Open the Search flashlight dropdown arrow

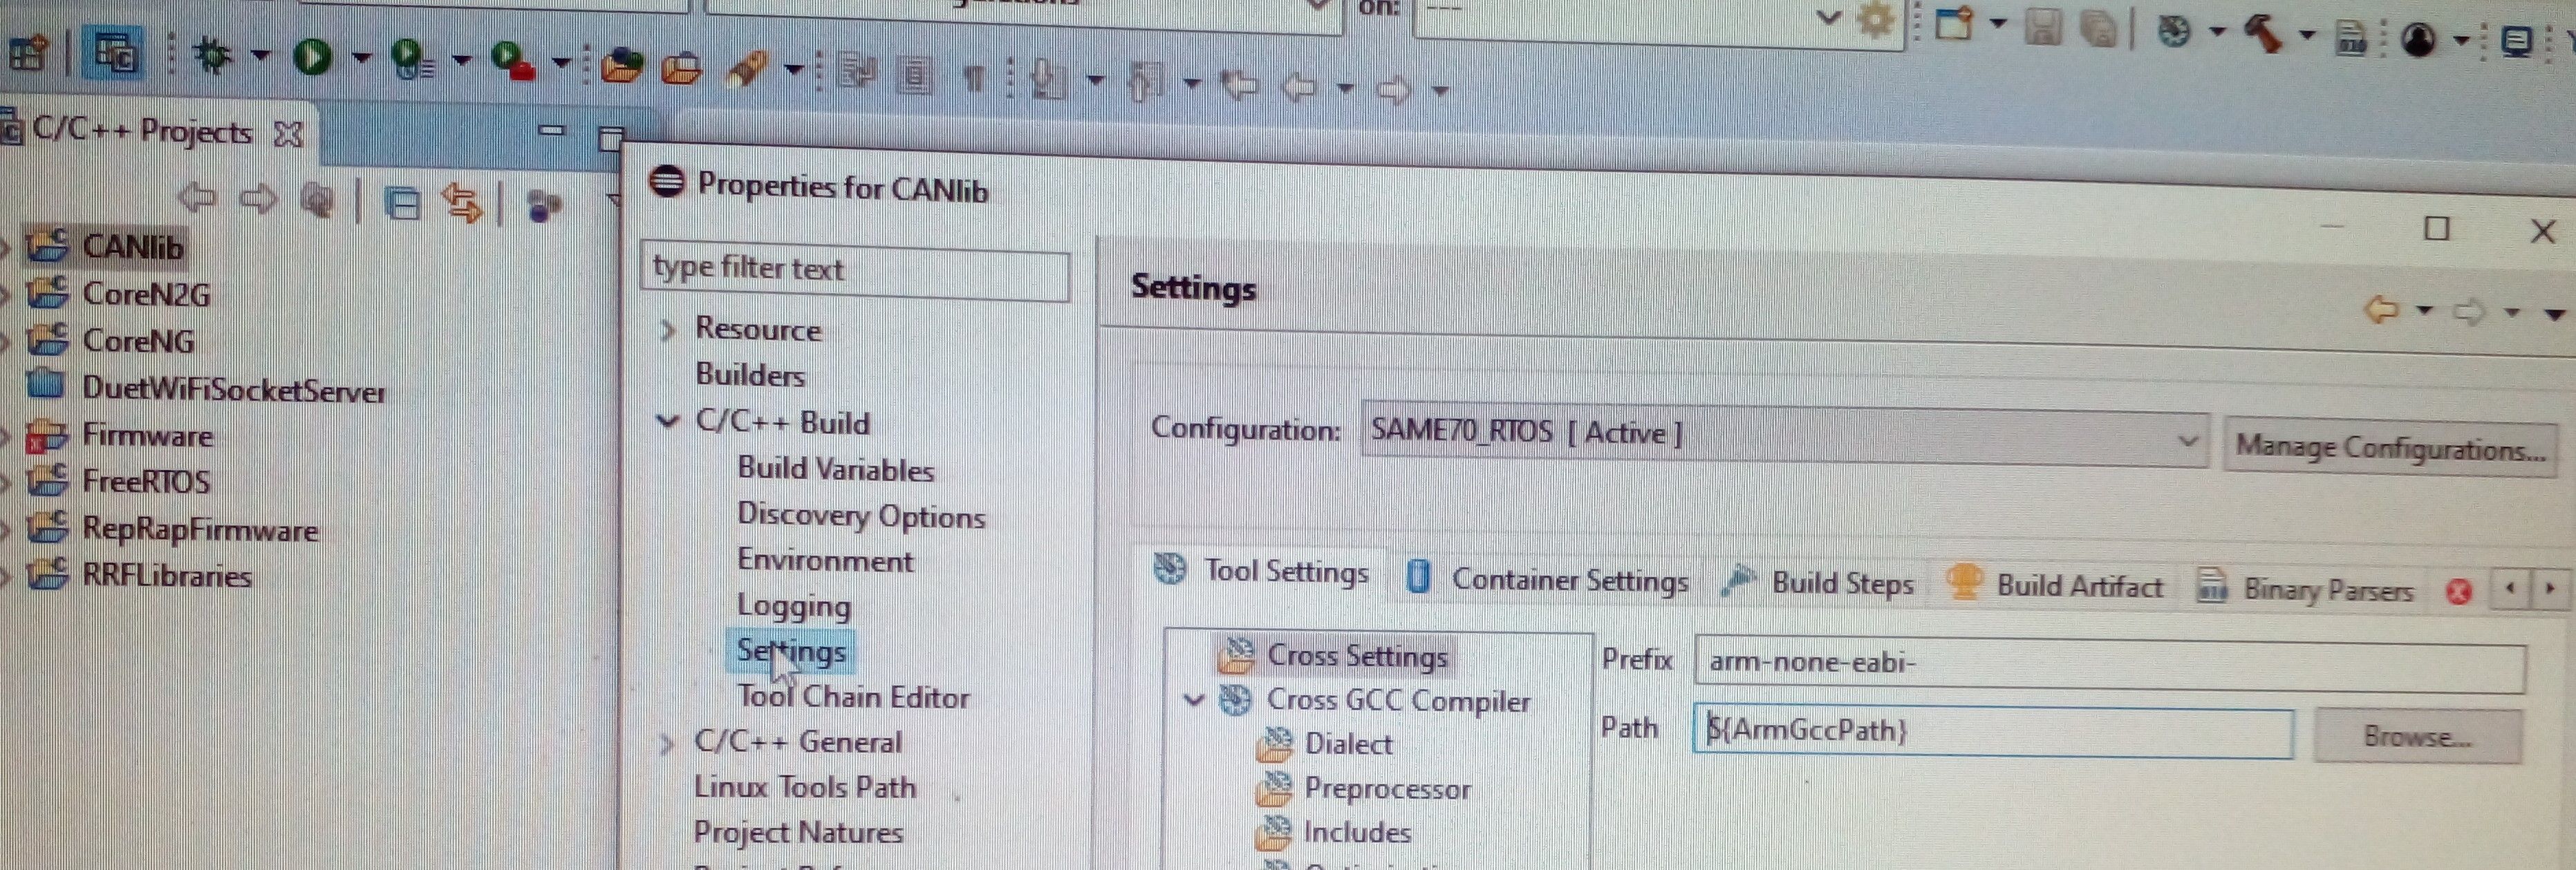[794, 70]
